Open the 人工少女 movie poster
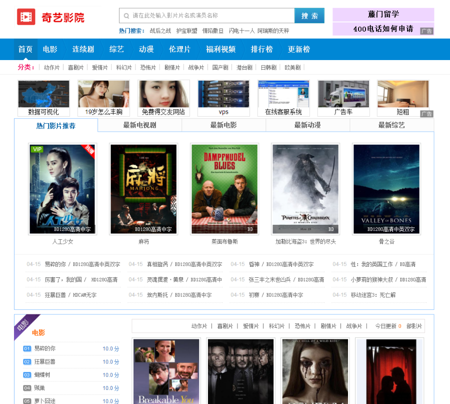The width and height of the screenshot is (450, 404). pyautogui.click(x=62, y=189)
